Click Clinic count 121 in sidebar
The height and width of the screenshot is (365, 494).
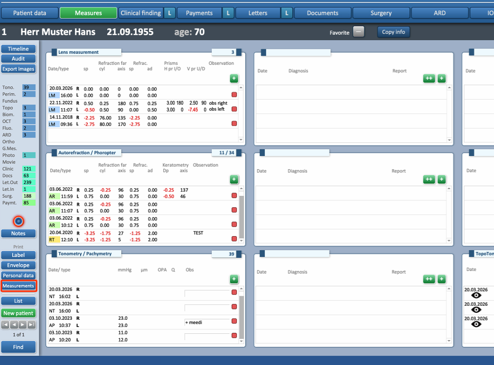(x=28, y=169)
